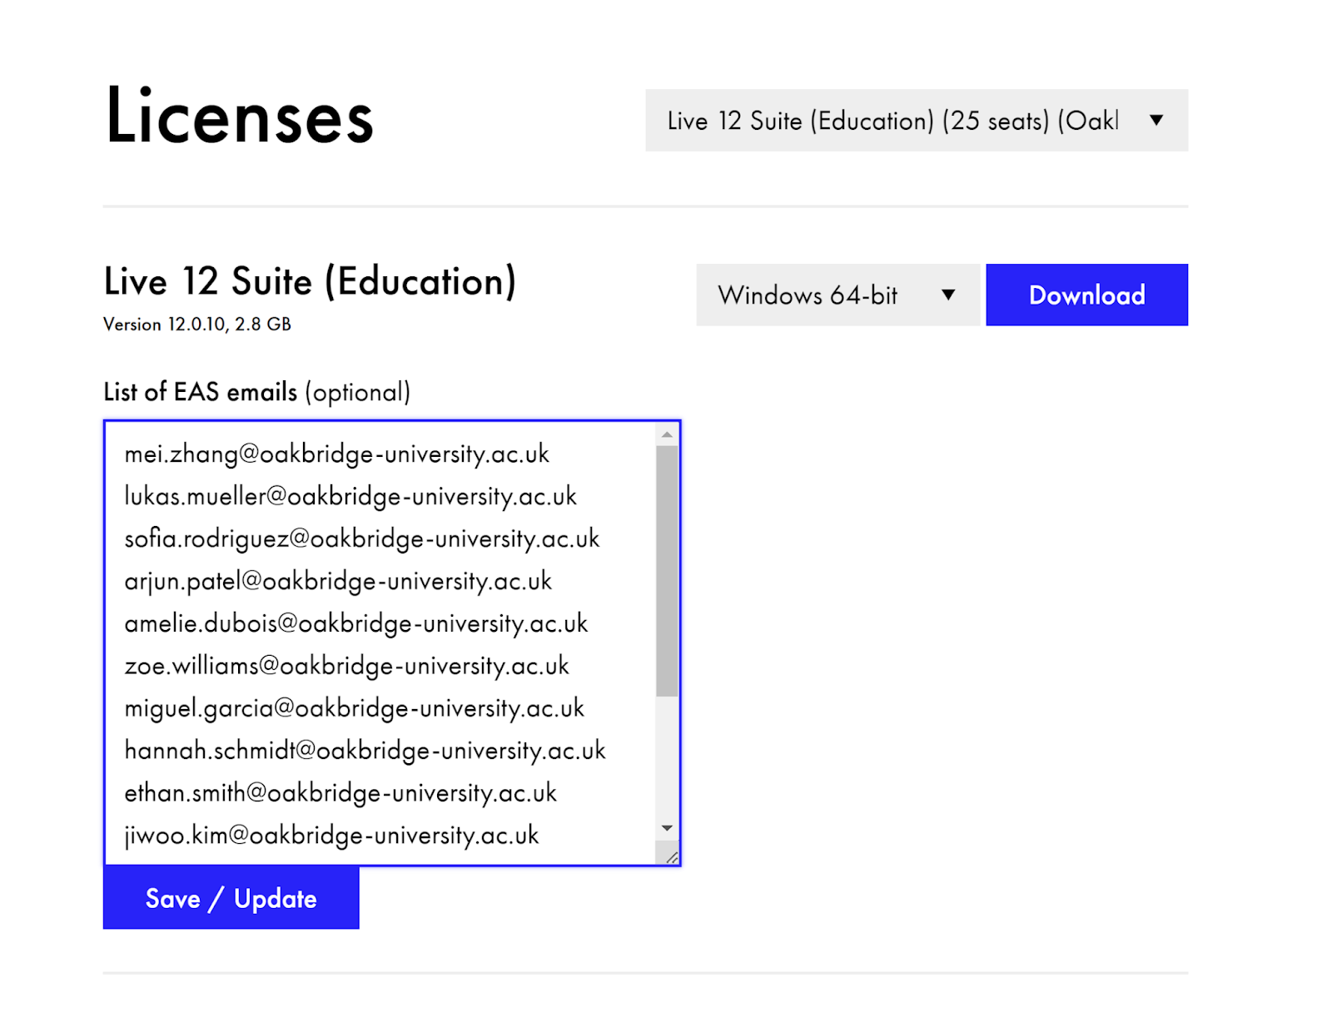The image size is (1332, 1012).
Task: Click the Save / Update button
Action: pyautogui.click(x=231, y=898)
